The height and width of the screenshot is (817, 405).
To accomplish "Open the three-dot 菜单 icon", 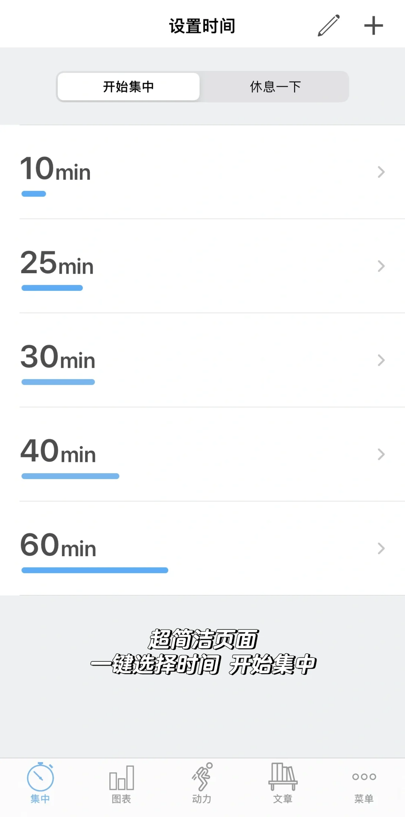I will [x=364, y=777].
